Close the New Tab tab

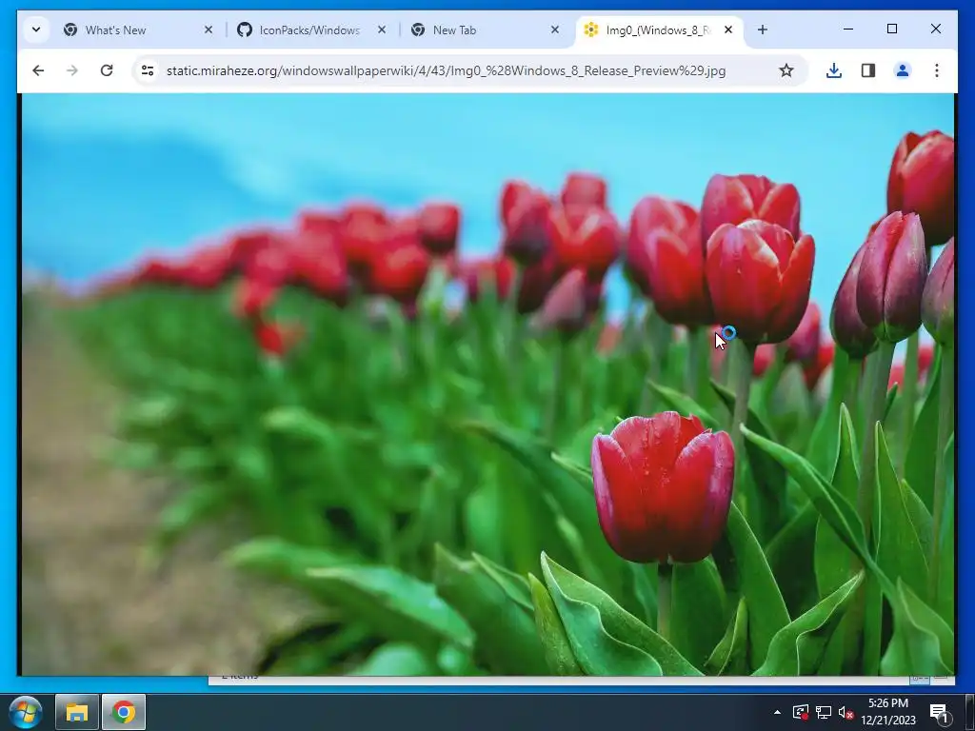555,30
